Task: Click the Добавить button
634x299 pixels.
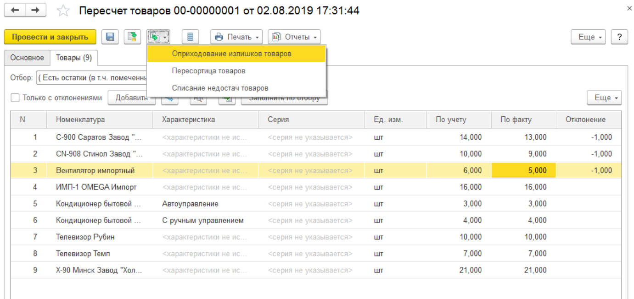Action: (131, 98)
